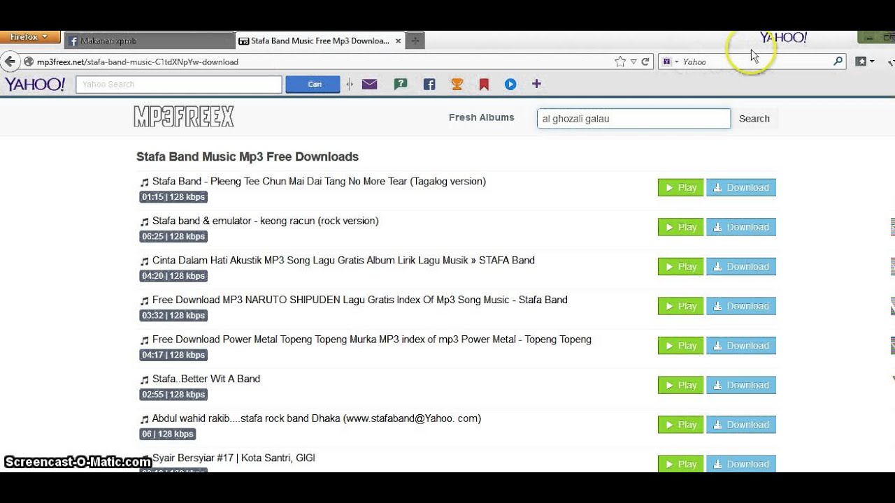Click the blue Cari button

coord(313,85)
